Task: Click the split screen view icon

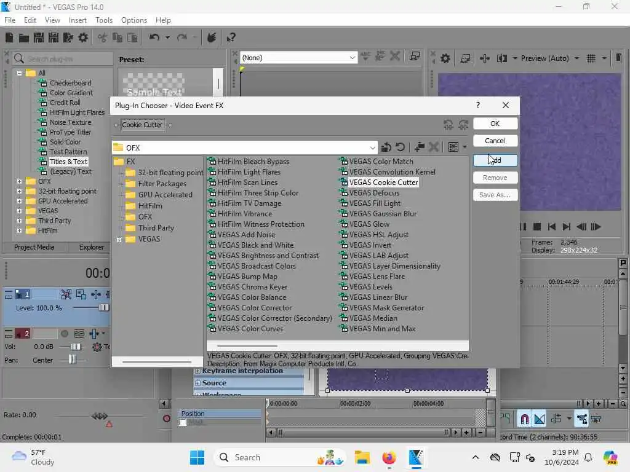Action: coord(502,58)
